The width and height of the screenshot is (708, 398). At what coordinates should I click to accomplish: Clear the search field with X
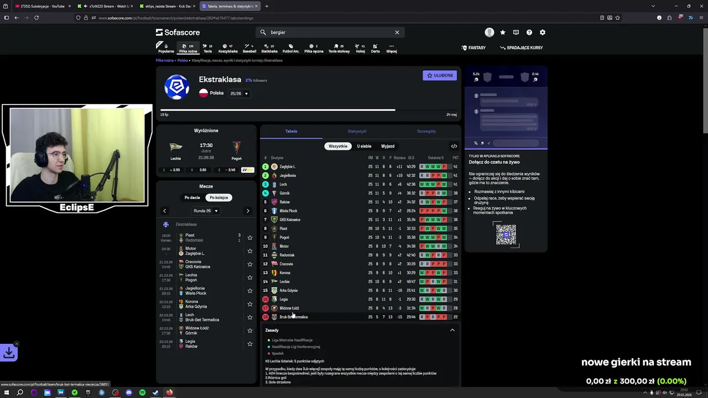397,32
